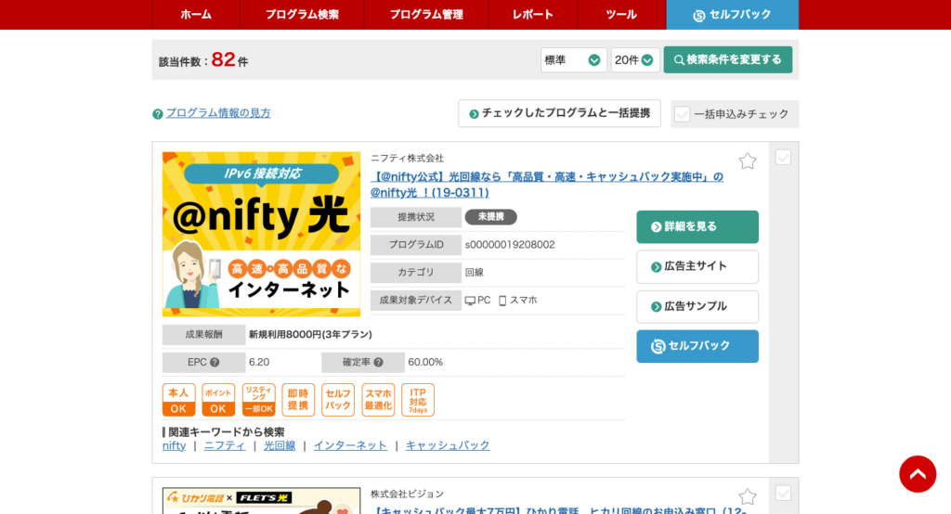Click the 即時提携 badge icon
The height and width of the screenshot is (514, 951).
click(298, 400)
